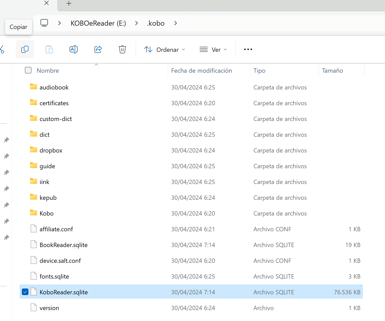The image size is (385, 321).
Task: Click the Copy toolbar icon
Action: click(x=25, y=49)
